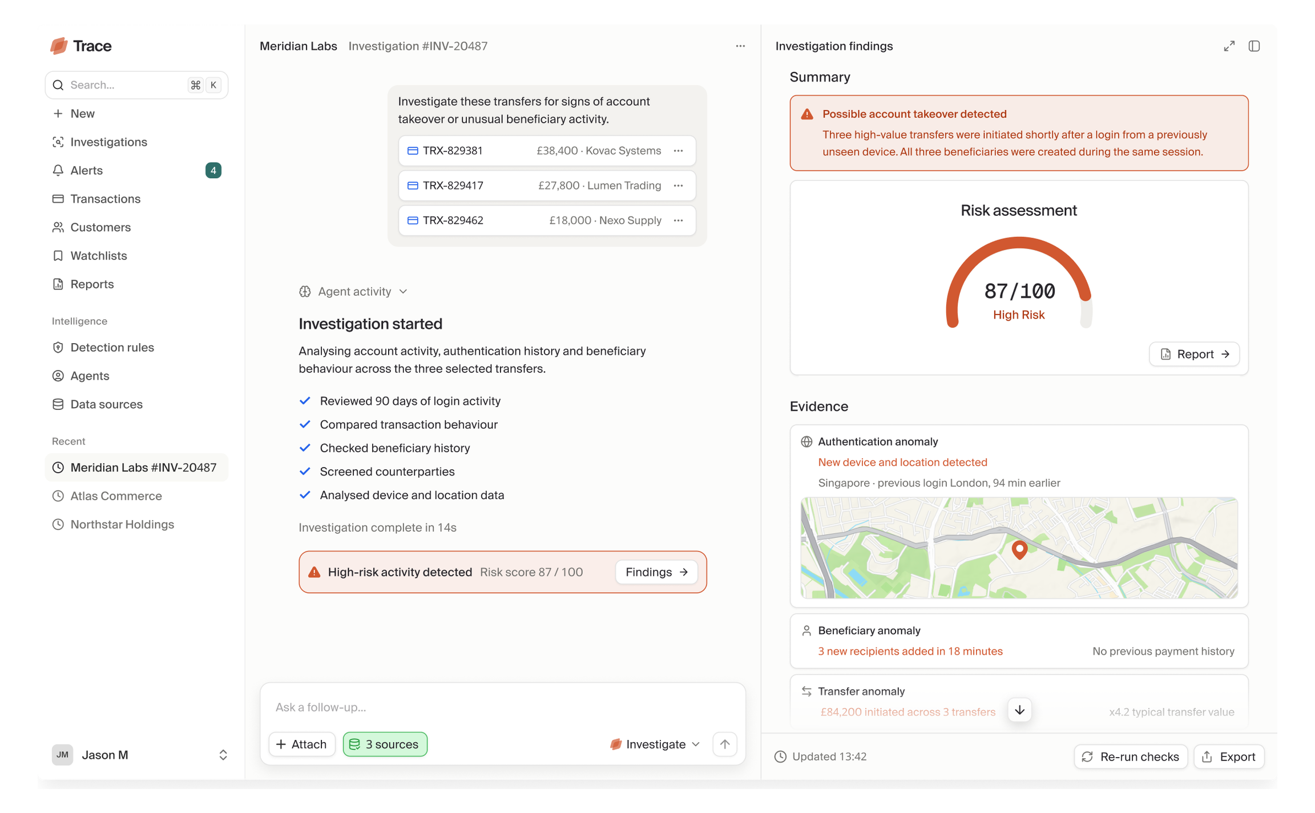The height and width of the screenshot is (813, 1315).
Task: Click the 'Reviewed 90 days of login activity' checkmark
Action: click(305, 401)
